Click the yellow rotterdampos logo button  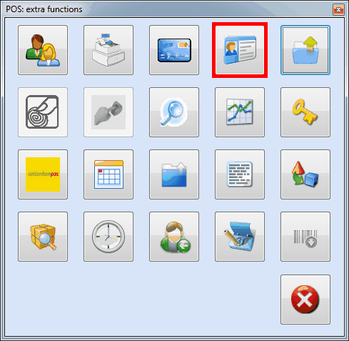pos(43,174)
